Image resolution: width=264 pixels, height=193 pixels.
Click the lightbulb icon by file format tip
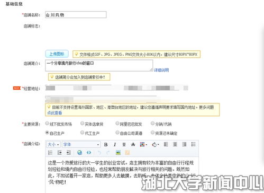click(x=76, y=54)
